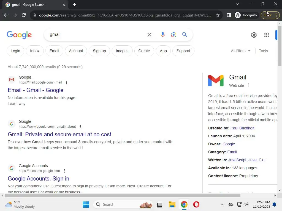Screen dimensions: 282x211
Task: Select the Inbox filter chip
Action: [35, 51]
